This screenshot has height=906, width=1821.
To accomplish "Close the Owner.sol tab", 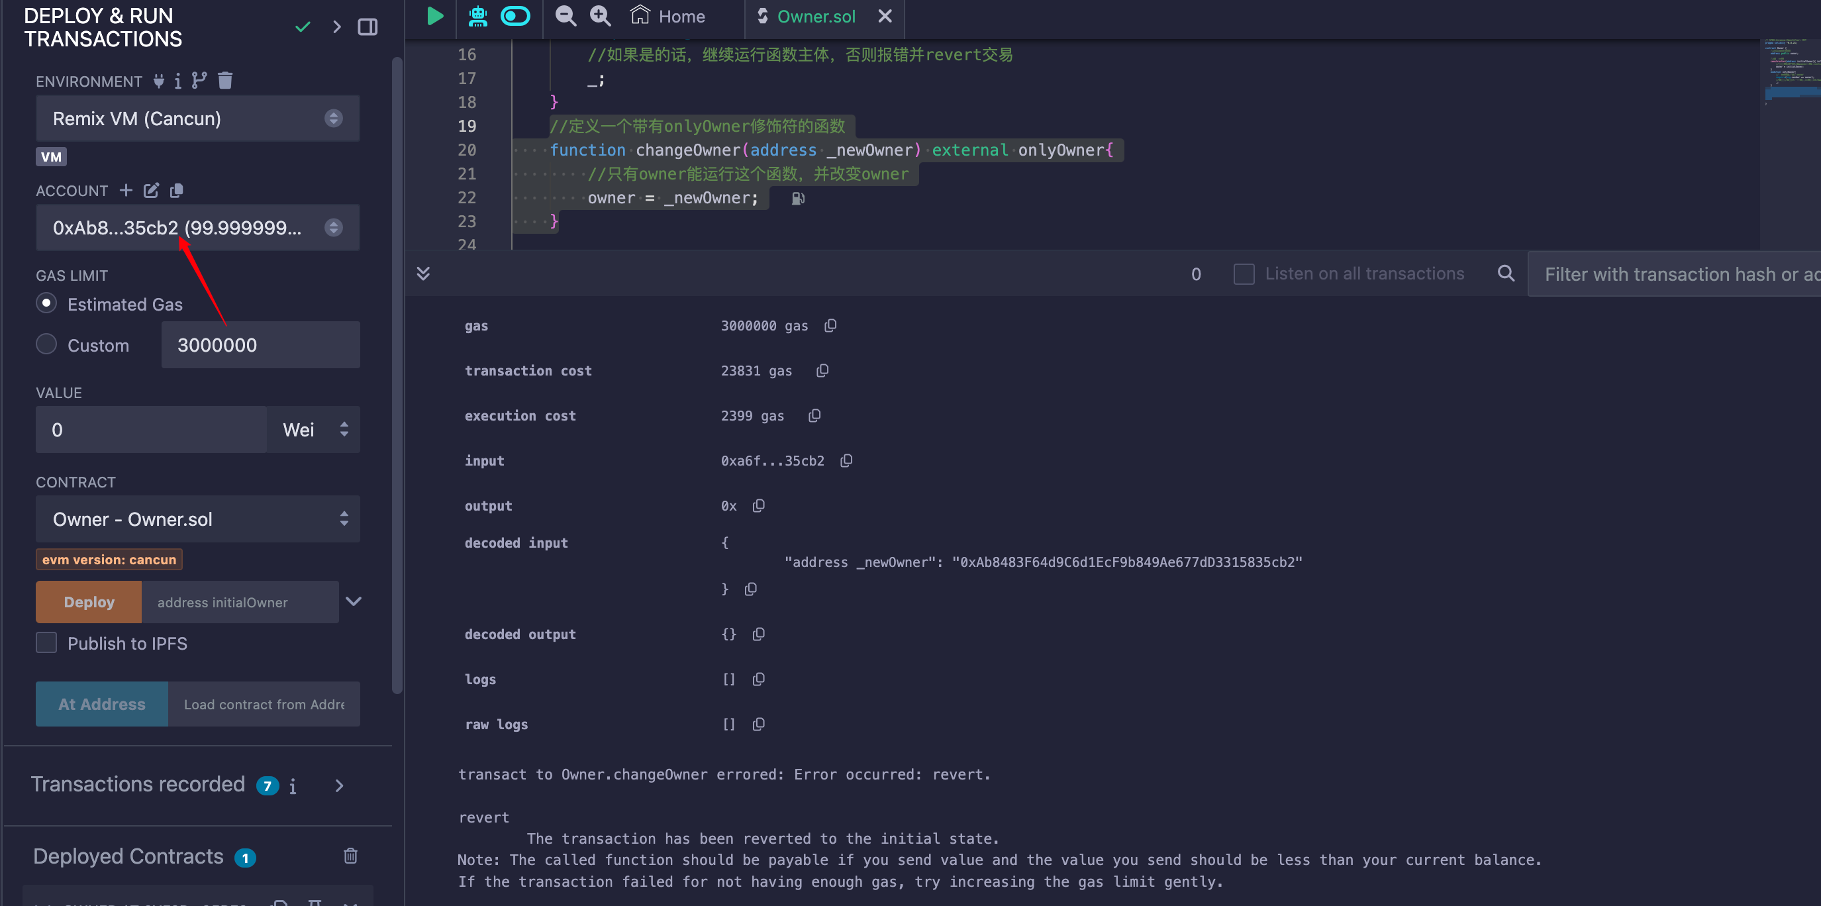I will coord(885,15).
